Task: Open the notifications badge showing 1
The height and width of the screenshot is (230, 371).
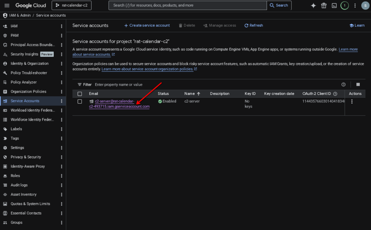Action: 345,5
